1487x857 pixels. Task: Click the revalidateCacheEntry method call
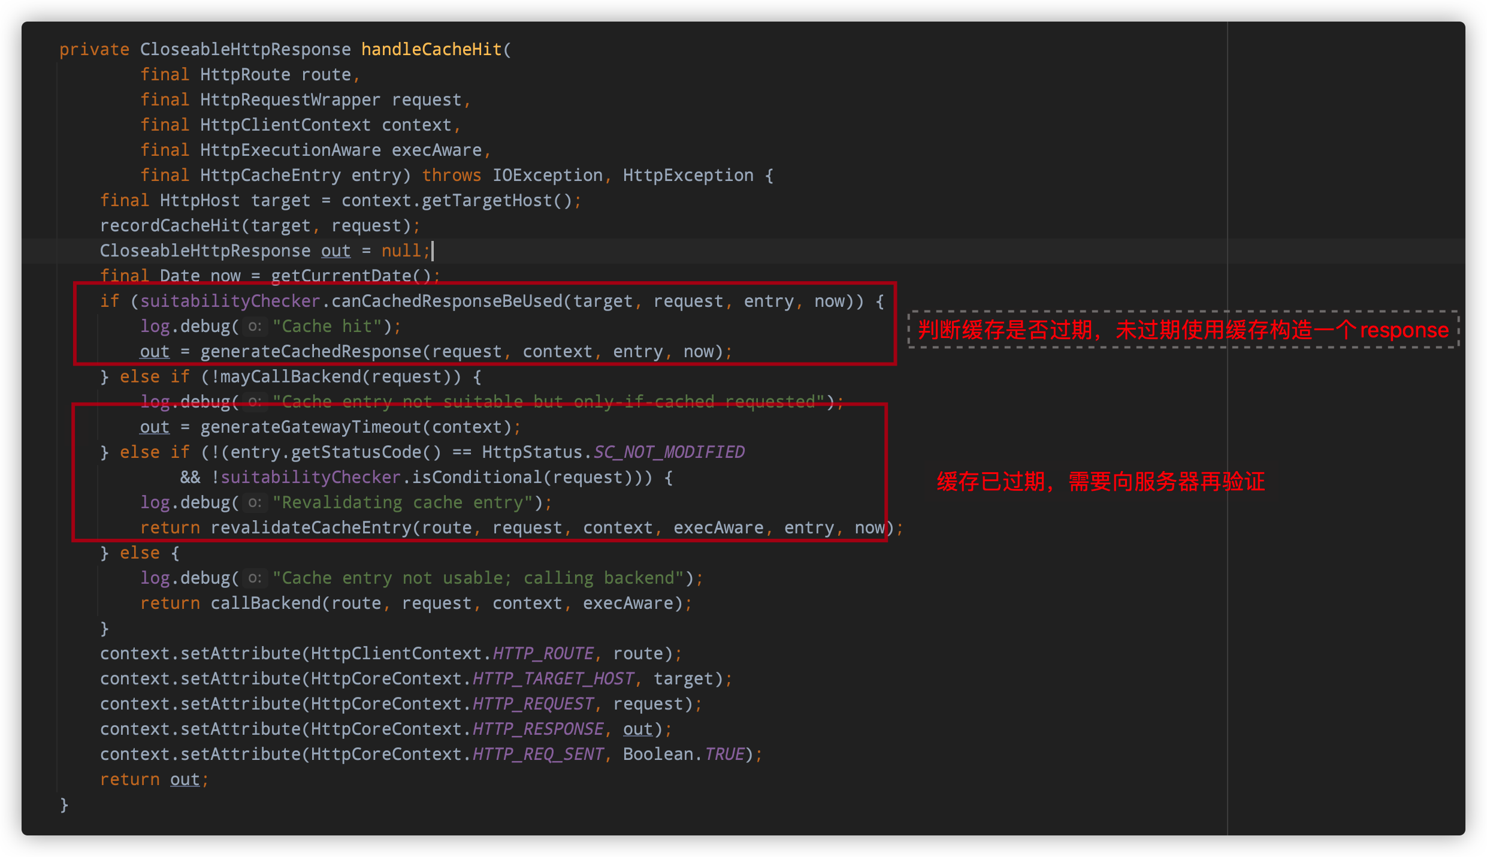(x=310, y=528)
